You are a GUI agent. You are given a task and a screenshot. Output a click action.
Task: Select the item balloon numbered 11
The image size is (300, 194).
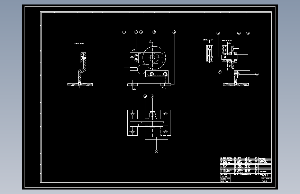(x=239, y=33)
